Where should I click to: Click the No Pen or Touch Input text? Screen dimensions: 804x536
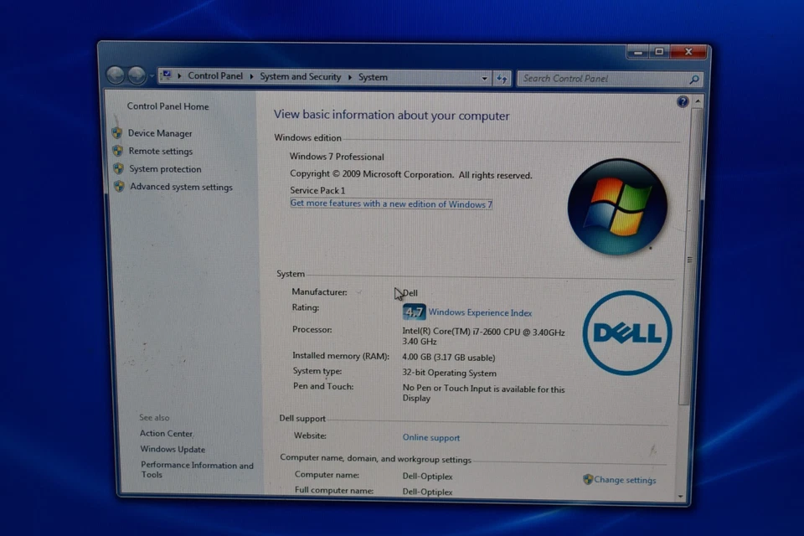coord(483,394)
